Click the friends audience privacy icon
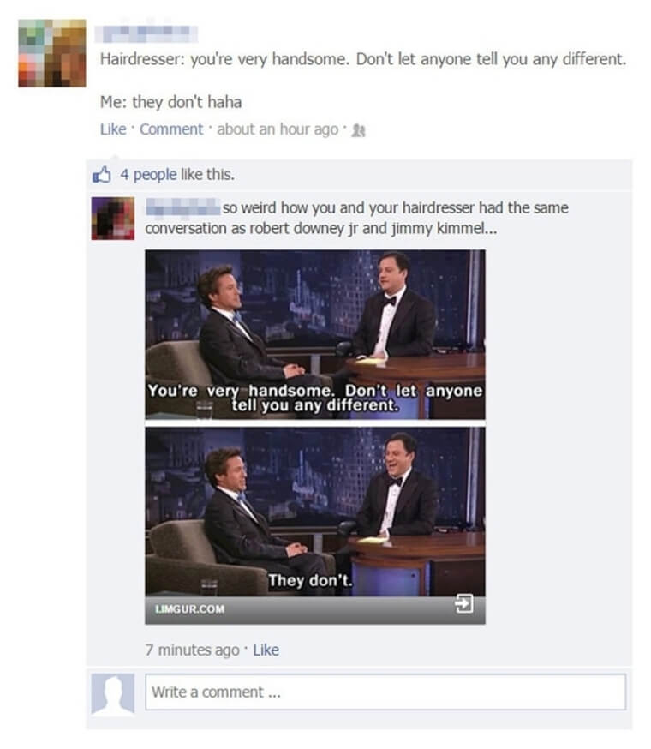Viewport: 651px width, 749px height. tap(358, 130)
